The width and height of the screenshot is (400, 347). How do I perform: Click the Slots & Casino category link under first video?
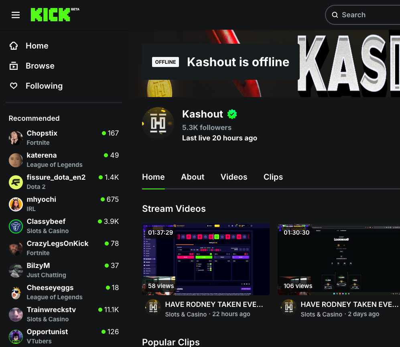[186, 315]
